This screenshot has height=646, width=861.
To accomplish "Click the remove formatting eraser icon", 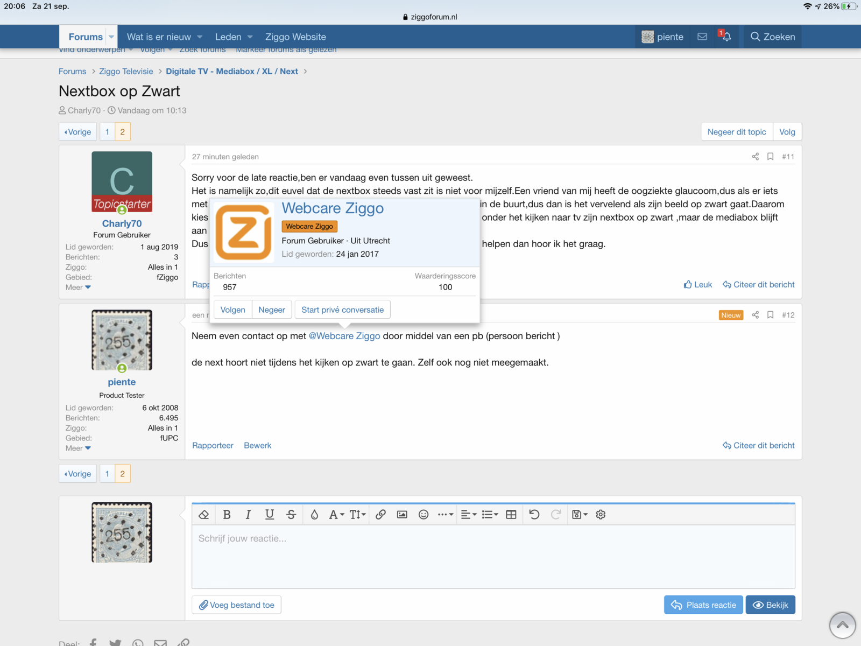I will pos(204,515).
